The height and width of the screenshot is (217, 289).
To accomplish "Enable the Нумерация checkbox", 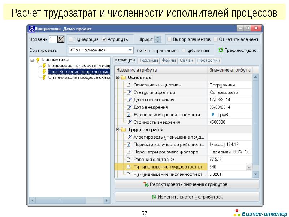I will (x=71, y=39).
